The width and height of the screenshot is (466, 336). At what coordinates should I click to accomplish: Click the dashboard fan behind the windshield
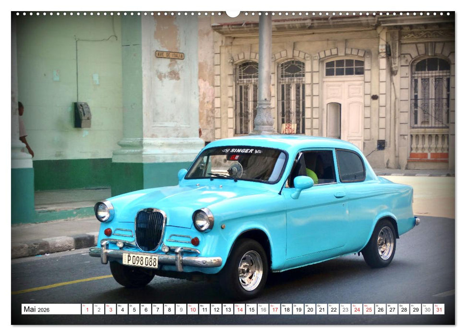coord(236,170)
